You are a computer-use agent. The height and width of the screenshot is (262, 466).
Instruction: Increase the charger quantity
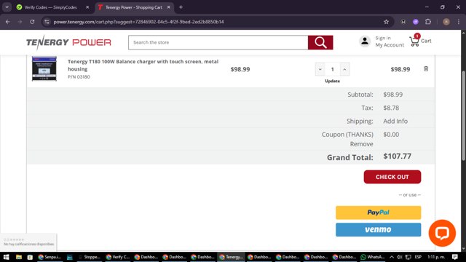344,69
